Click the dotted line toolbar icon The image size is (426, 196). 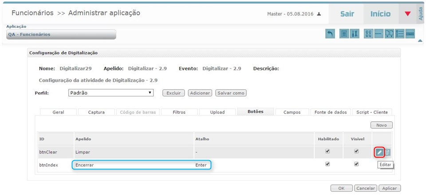click(379, 34)
